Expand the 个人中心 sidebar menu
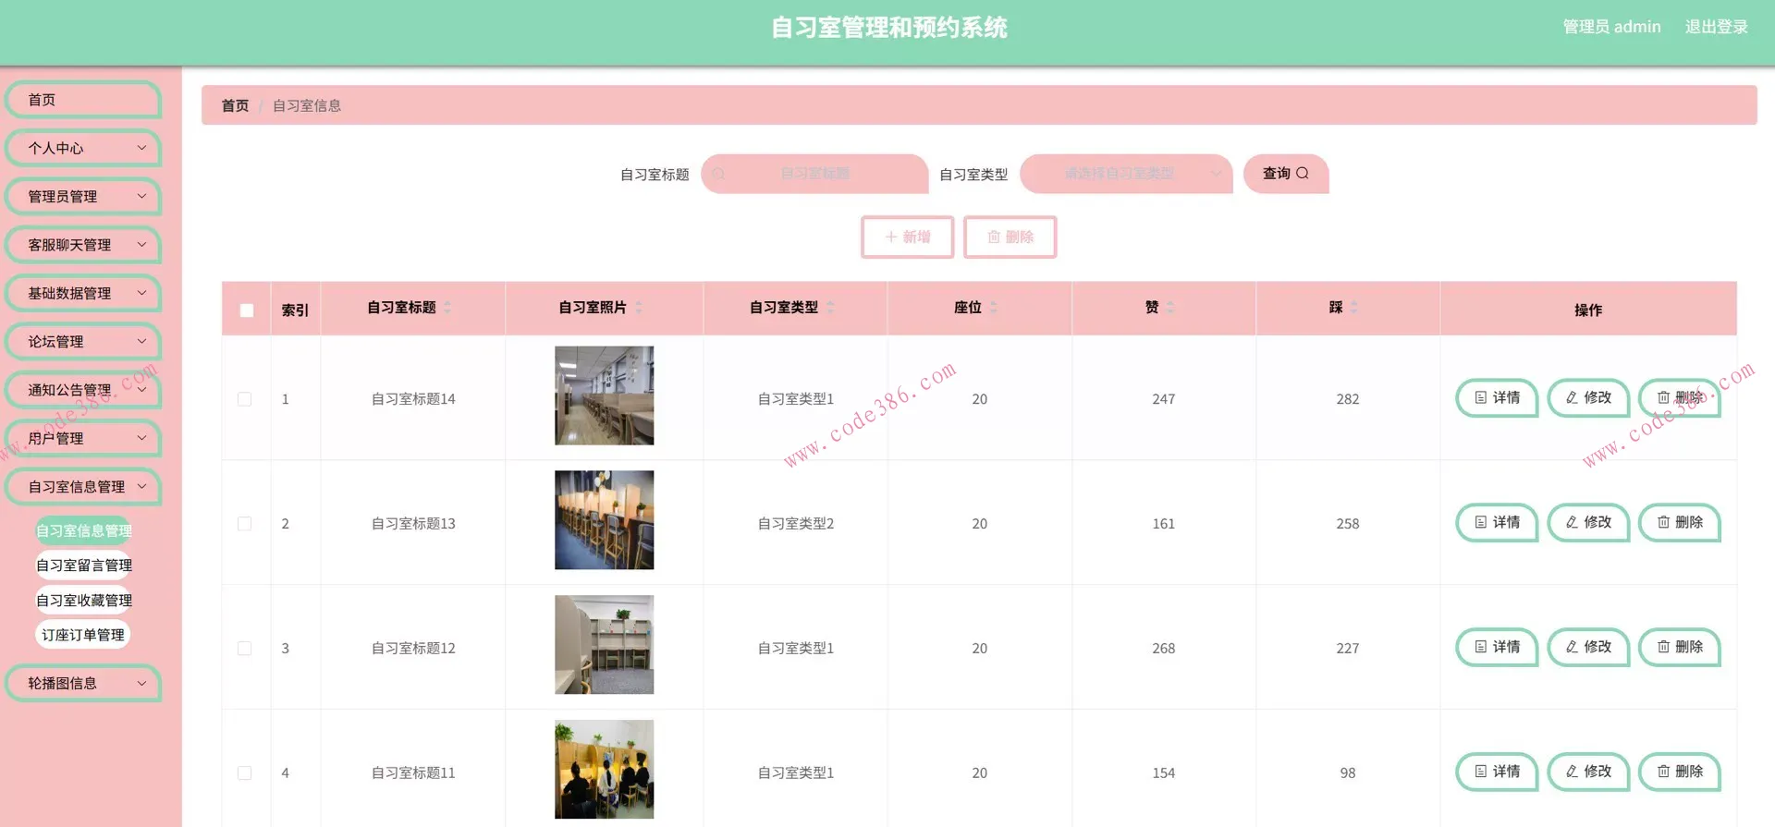Viewport: 1775px width, 827px height. click(83, 148)
